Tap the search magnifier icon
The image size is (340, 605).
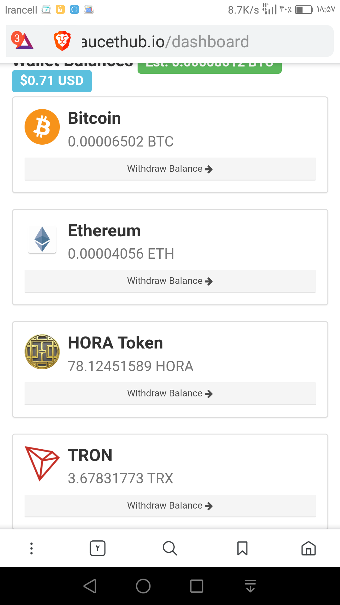(x=170, y=548)
